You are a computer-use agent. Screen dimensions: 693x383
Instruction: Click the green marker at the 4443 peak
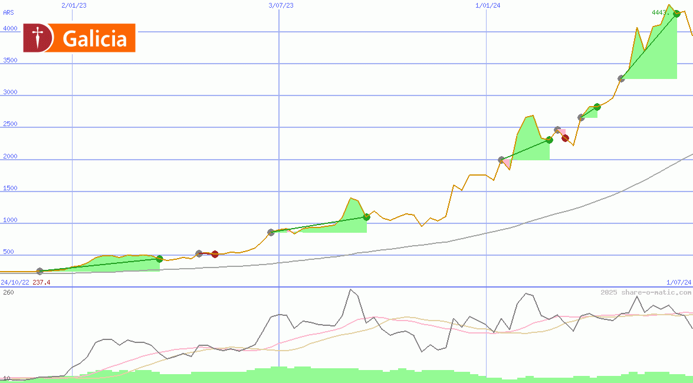pos(676,14)
